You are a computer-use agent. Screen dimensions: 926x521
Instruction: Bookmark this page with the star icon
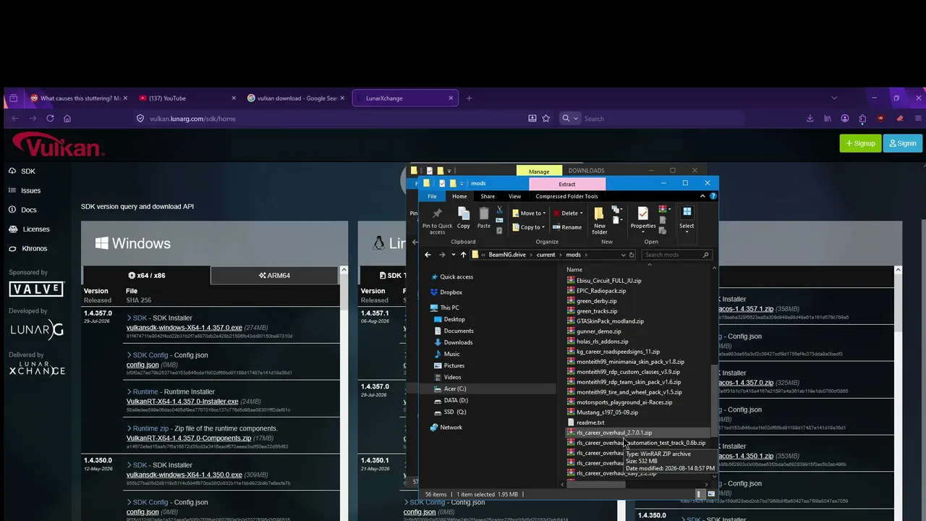[x=546, y=119]
